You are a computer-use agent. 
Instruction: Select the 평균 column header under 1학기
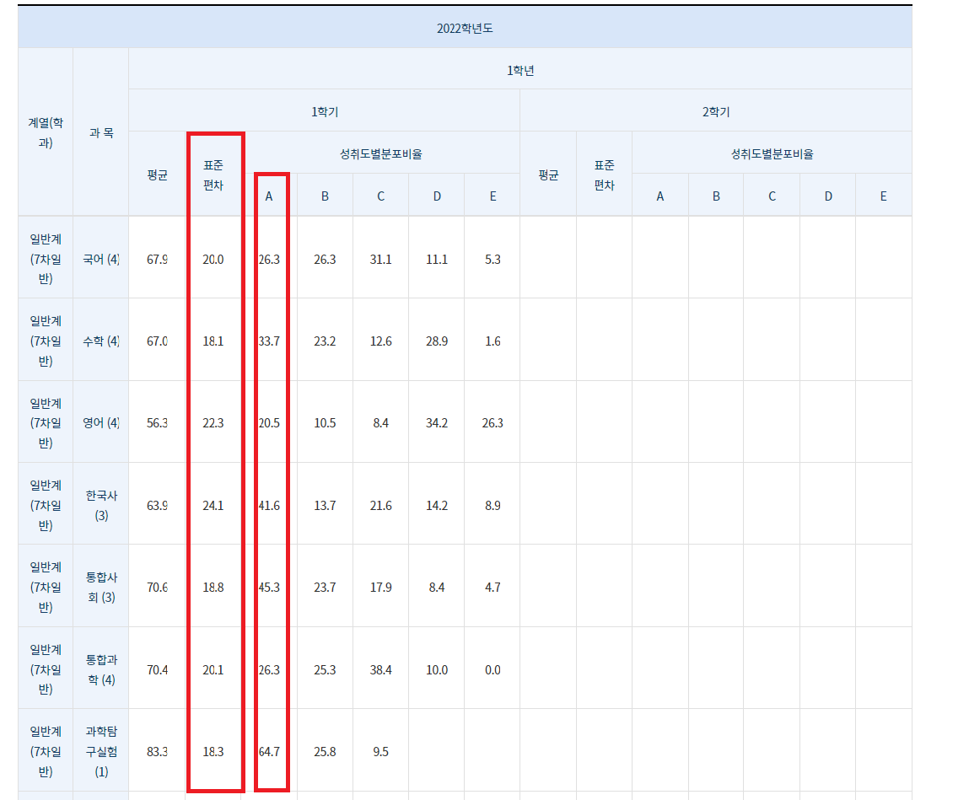(156, 174)
